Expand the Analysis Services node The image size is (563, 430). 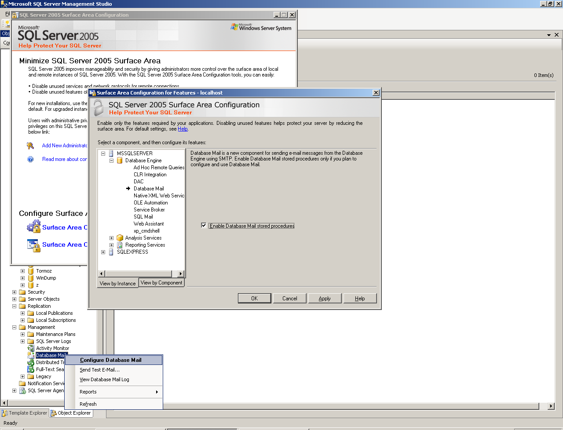111,238
